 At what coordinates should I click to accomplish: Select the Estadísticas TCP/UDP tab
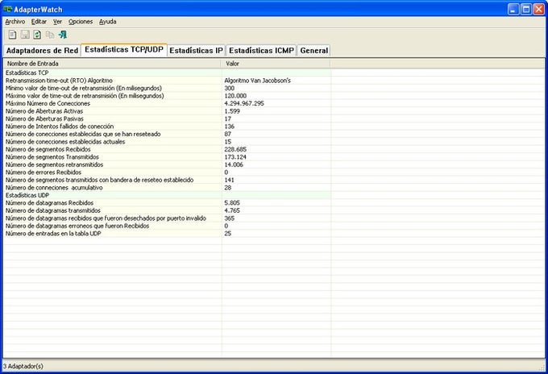tap(124, 50)
